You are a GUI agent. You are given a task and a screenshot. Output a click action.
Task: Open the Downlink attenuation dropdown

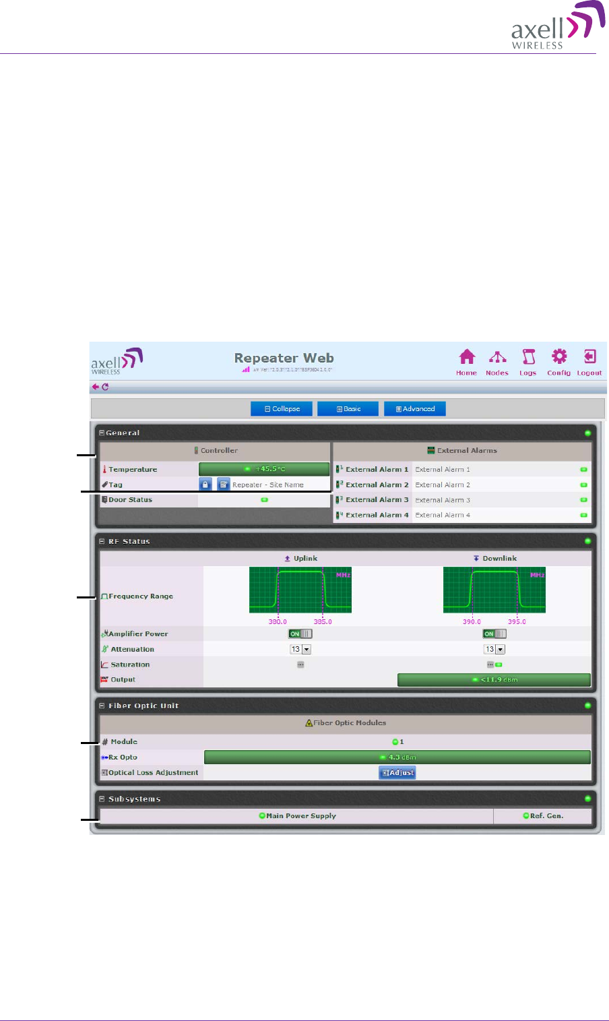point(494,649)
